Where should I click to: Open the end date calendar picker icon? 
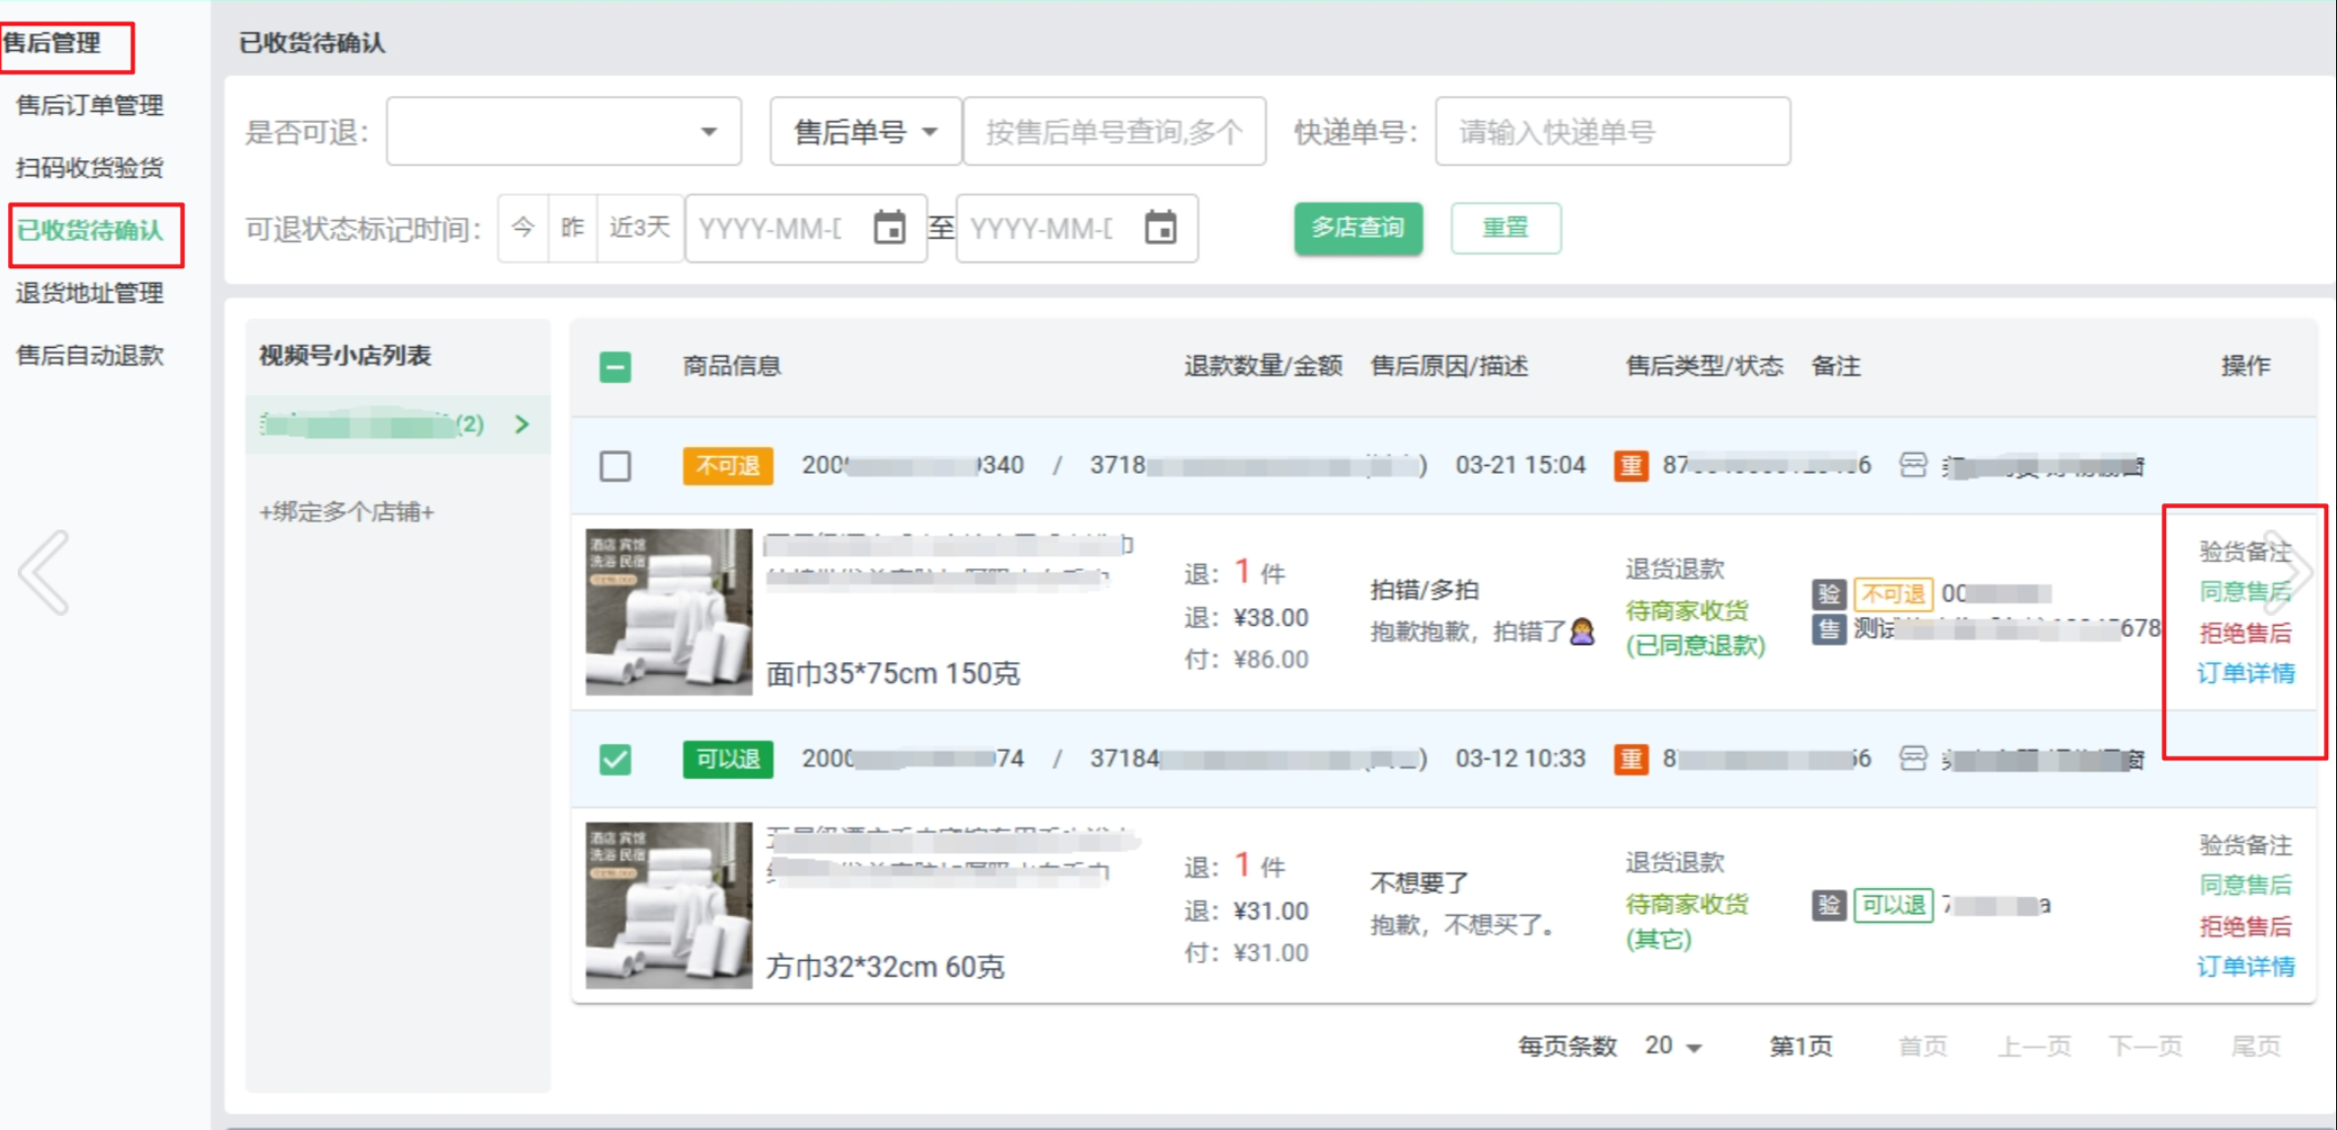(x=1161, y=228)
